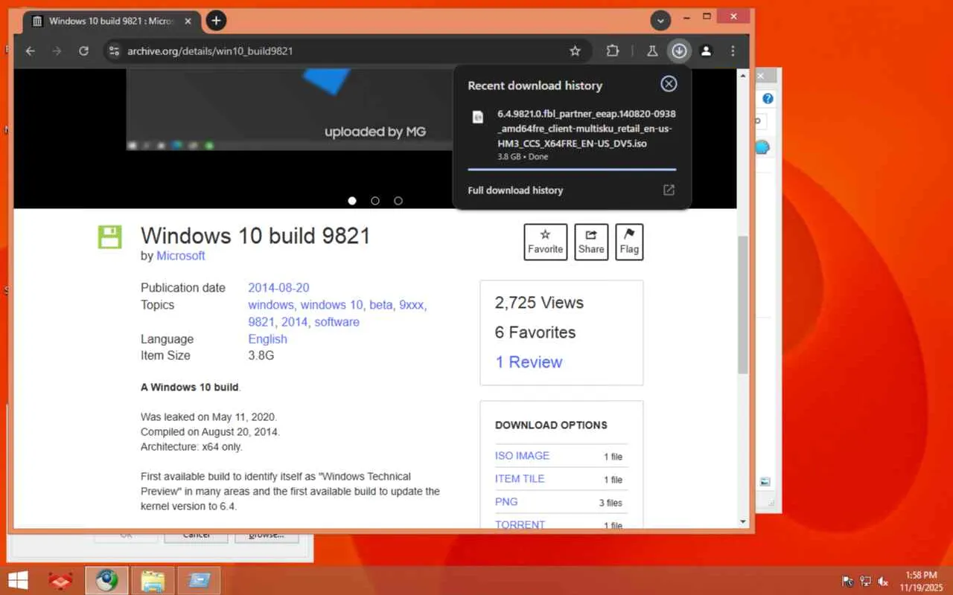Open the Windows Start button

pyautogui.click(x=18, y=581)
